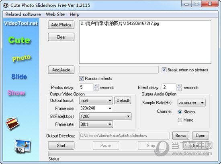Decrease Effect delay with down arrow
This screenshot has width=221, height=164.
[x=179, y=89]
